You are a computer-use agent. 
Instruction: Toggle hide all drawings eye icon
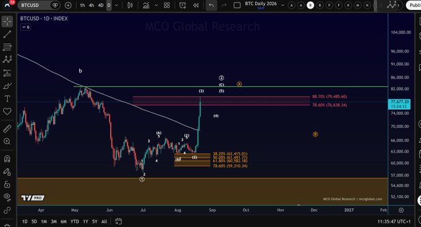click(x=7, y=197)
